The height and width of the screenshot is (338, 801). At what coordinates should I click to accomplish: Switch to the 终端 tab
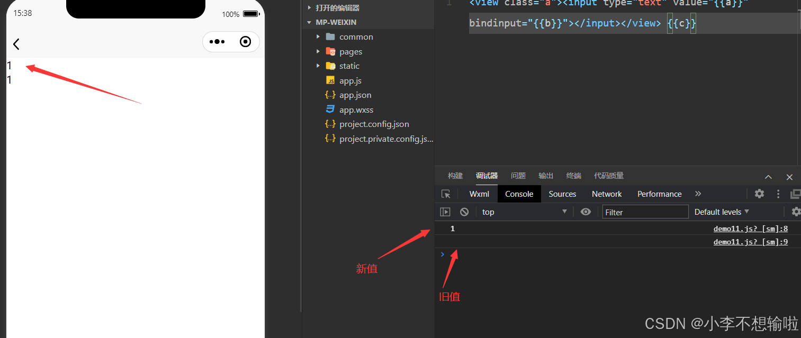point(573,176)
